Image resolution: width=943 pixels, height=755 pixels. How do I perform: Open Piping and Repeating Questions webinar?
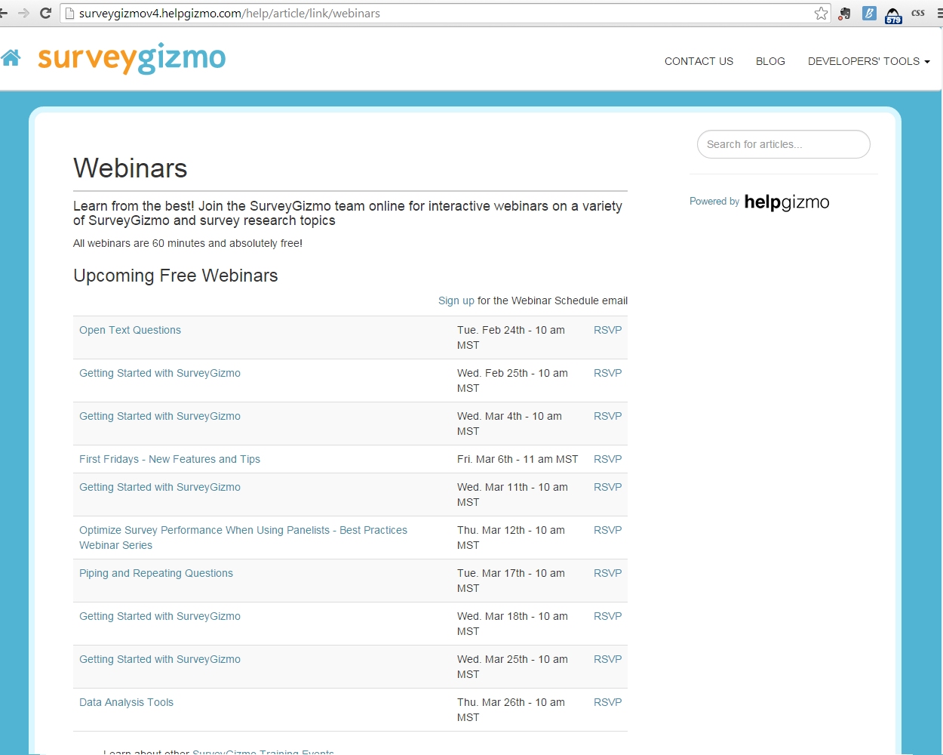coord(156,573)
